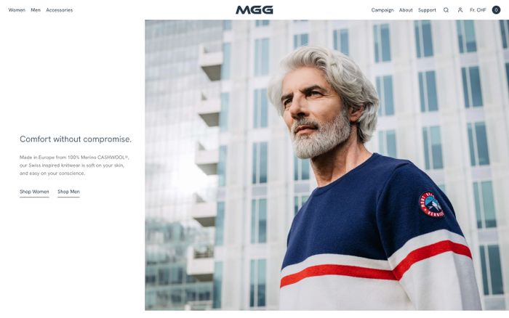The width and height of the screenshot is (509, 318).
Task: Open the search magnifier icon
Action: click(x=446, y=10)
